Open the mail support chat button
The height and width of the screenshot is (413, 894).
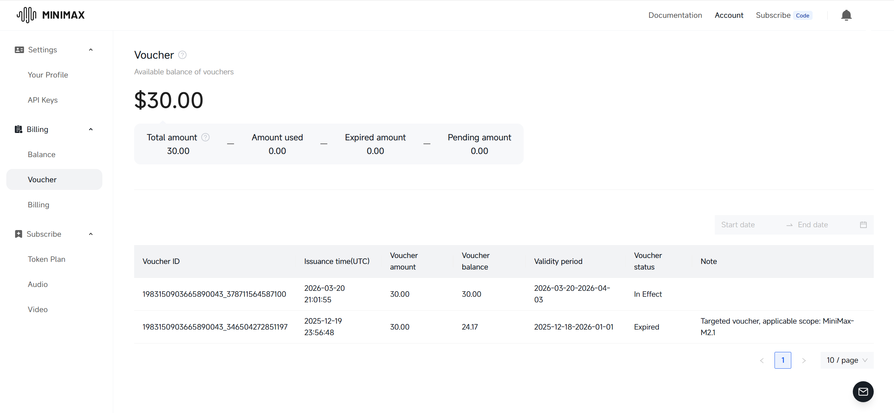863,391
